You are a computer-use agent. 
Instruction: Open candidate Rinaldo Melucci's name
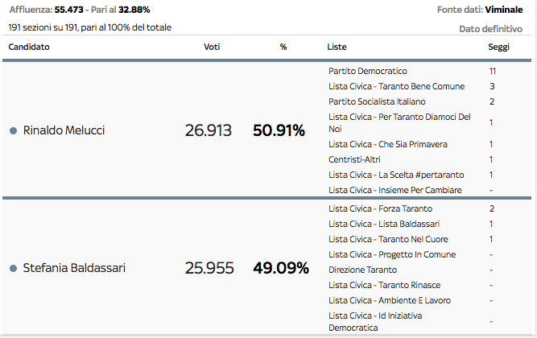pos(64,130)
